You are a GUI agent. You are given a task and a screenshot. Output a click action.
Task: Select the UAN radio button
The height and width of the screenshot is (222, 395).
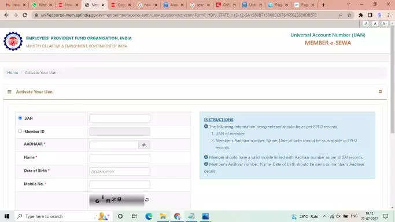[x=20, y=118]
